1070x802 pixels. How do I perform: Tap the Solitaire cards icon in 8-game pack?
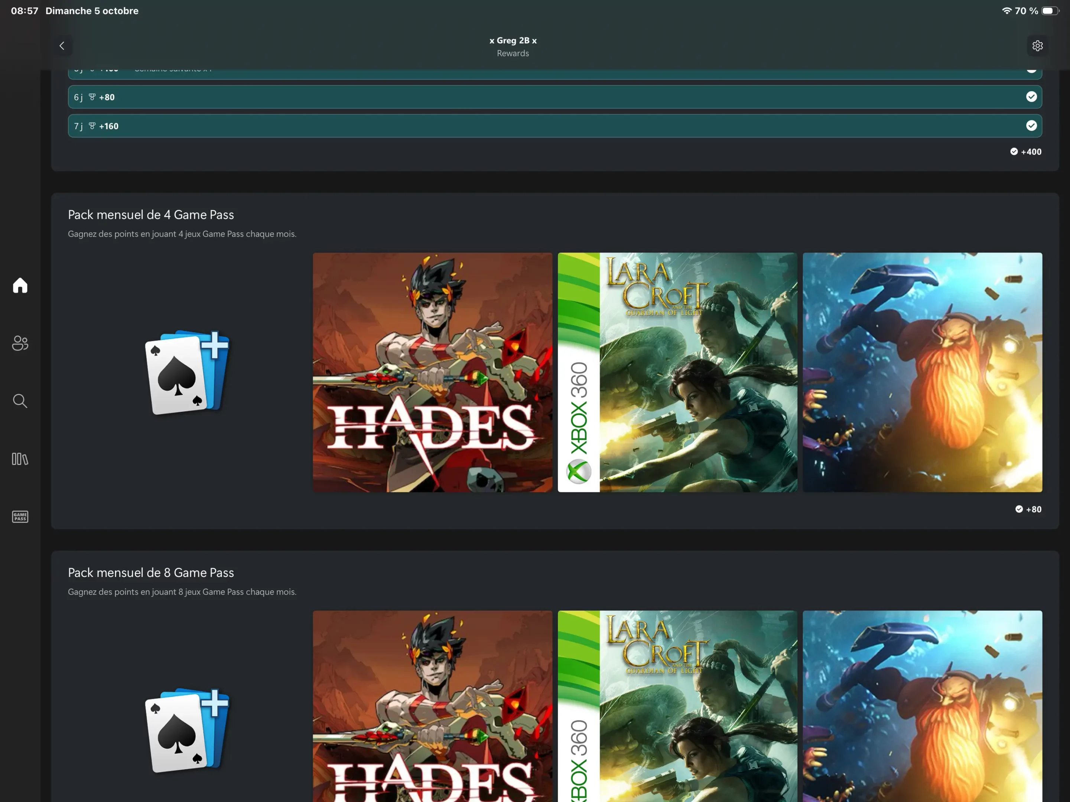[x=187, y=730]
